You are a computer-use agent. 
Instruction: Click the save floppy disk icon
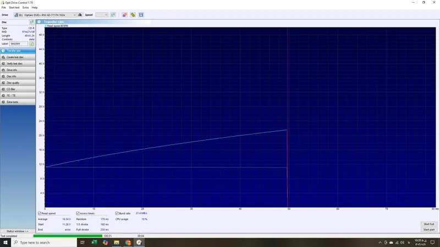pos(141,15)
